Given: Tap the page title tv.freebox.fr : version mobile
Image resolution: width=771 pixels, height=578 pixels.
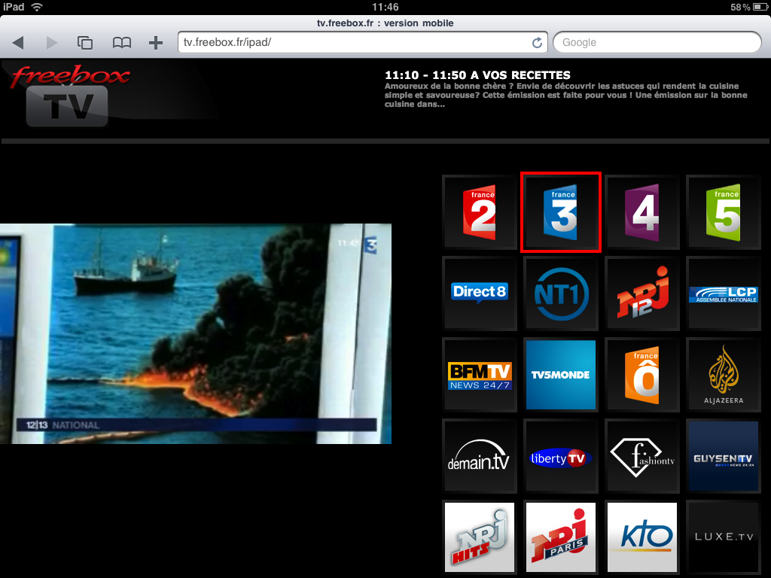Looking at the screenshot, I should [x=385, y=23].
